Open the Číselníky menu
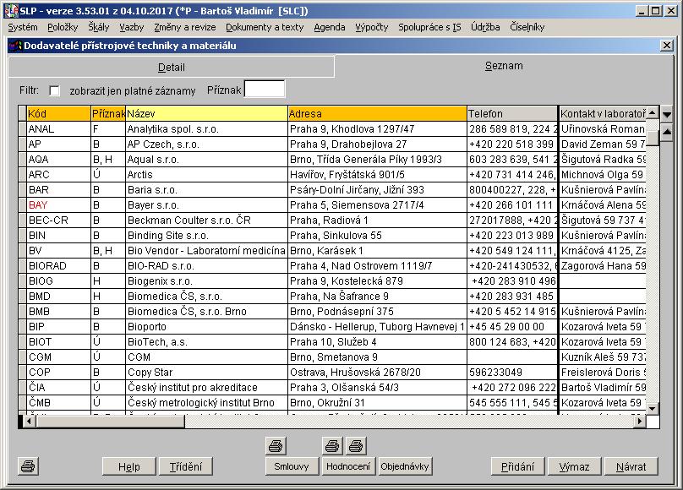The height and width of the screenshot is (490, 683). point(527,27)
